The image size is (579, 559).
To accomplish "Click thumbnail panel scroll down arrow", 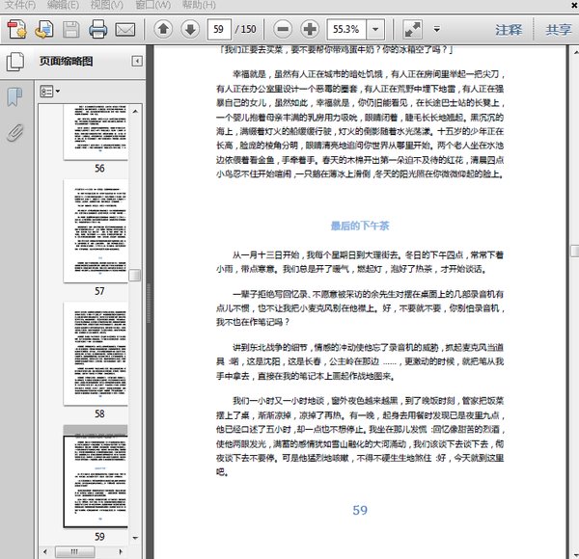I will 135,538.
